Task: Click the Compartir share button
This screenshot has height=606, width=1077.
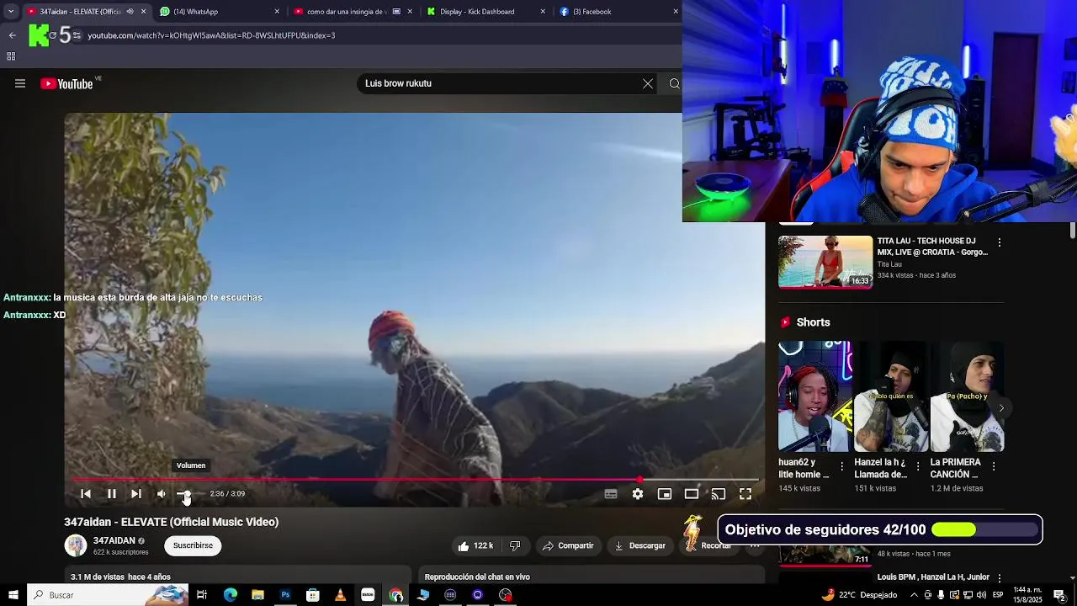Action: click(x=568, y=545)
